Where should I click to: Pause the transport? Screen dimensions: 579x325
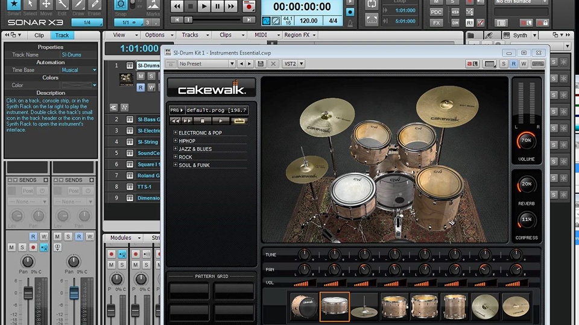218,6
